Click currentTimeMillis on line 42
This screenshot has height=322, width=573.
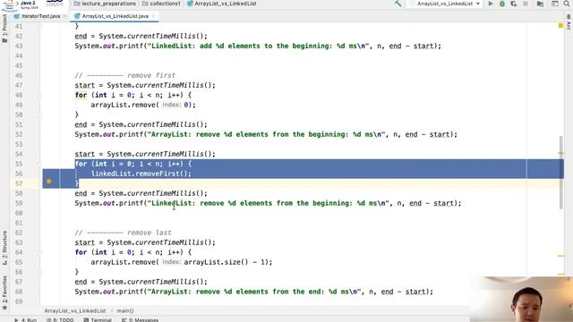166,36
